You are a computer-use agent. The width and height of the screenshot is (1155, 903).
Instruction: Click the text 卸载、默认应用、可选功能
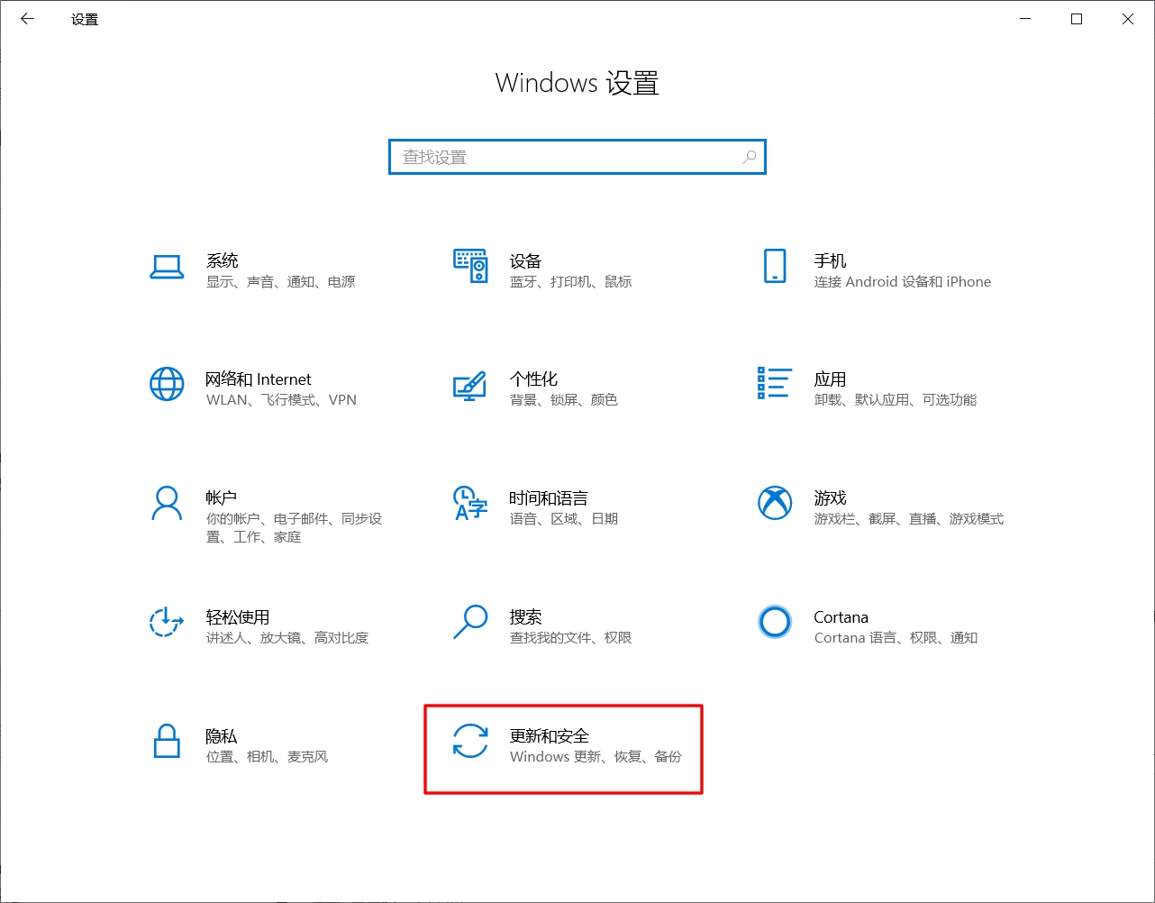click(896, 400)
